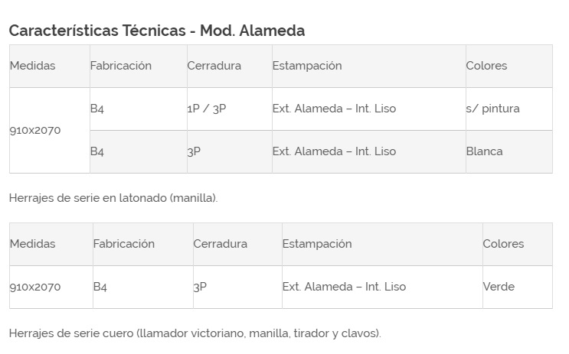Viewport: 569px width, 354px height.
Task: Click "Medidas" header in the second table
Action: 33,244
